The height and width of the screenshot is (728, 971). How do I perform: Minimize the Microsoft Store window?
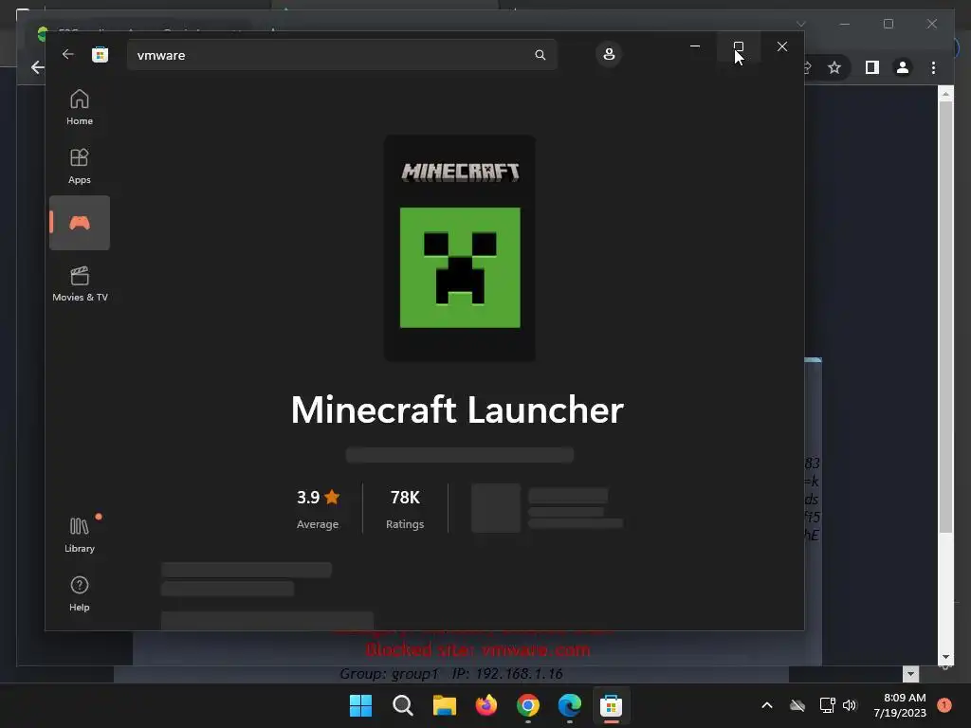695,46
